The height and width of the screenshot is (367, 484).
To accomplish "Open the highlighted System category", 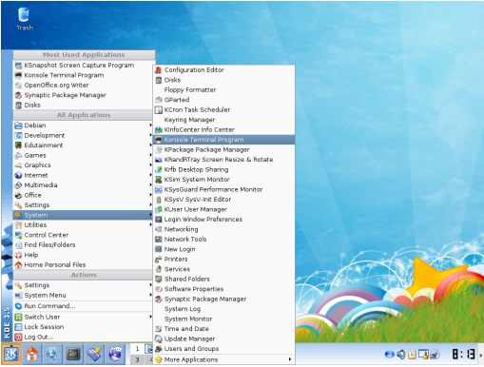I will click(x=83, y=215).
